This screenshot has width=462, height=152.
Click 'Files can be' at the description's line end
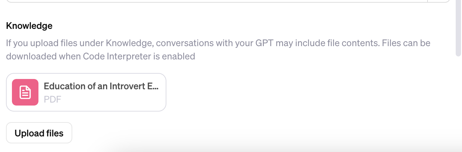[406, 43]
